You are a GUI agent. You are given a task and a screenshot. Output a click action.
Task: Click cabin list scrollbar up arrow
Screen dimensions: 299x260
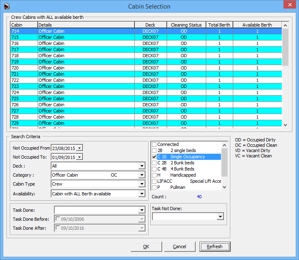coord(285,25)
